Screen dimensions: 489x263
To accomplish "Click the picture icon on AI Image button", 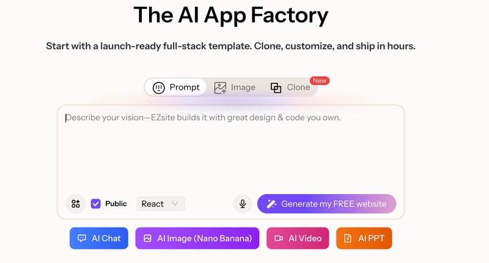I will [147, 239].
